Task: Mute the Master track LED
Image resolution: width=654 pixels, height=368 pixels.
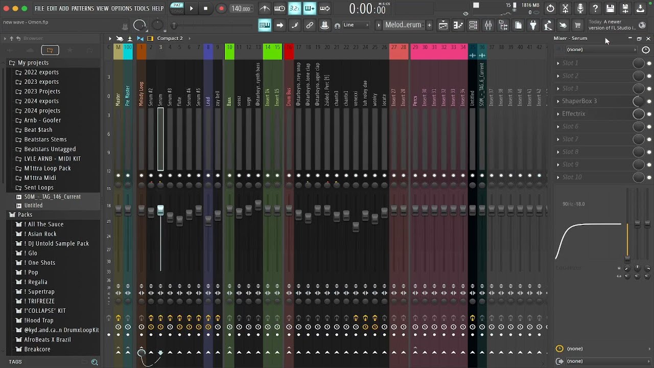Action: tap(118, 175)
